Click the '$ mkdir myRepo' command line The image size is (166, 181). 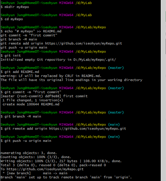click(15, 7)
